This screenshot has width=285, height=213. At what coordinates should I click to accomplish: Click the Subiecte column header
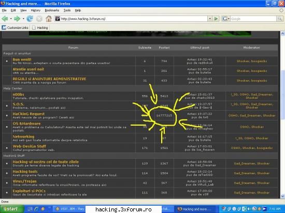pos(145,48)
